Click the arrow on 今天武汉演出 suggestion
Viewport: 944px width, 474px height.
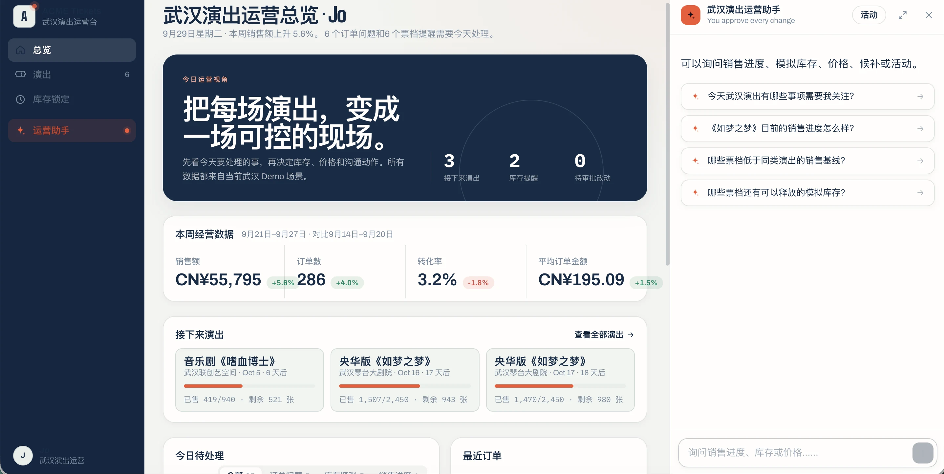(x=920, y=97)
